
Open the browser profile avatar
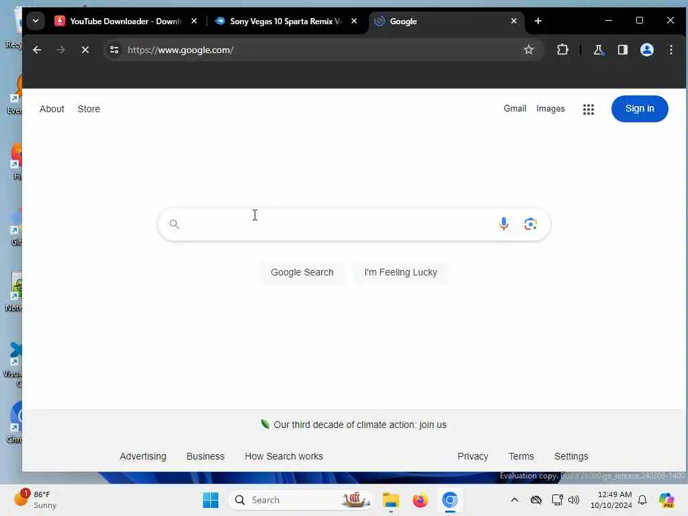tap(647, 50)
